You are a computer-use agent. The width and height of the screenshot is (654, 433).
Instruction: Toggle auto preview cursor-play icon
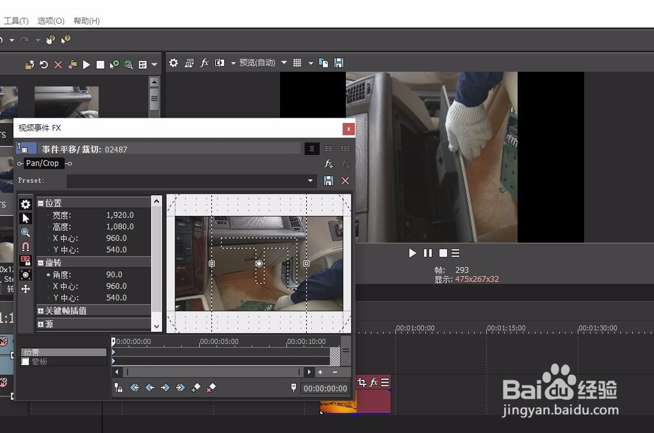(x=114, y=65)
